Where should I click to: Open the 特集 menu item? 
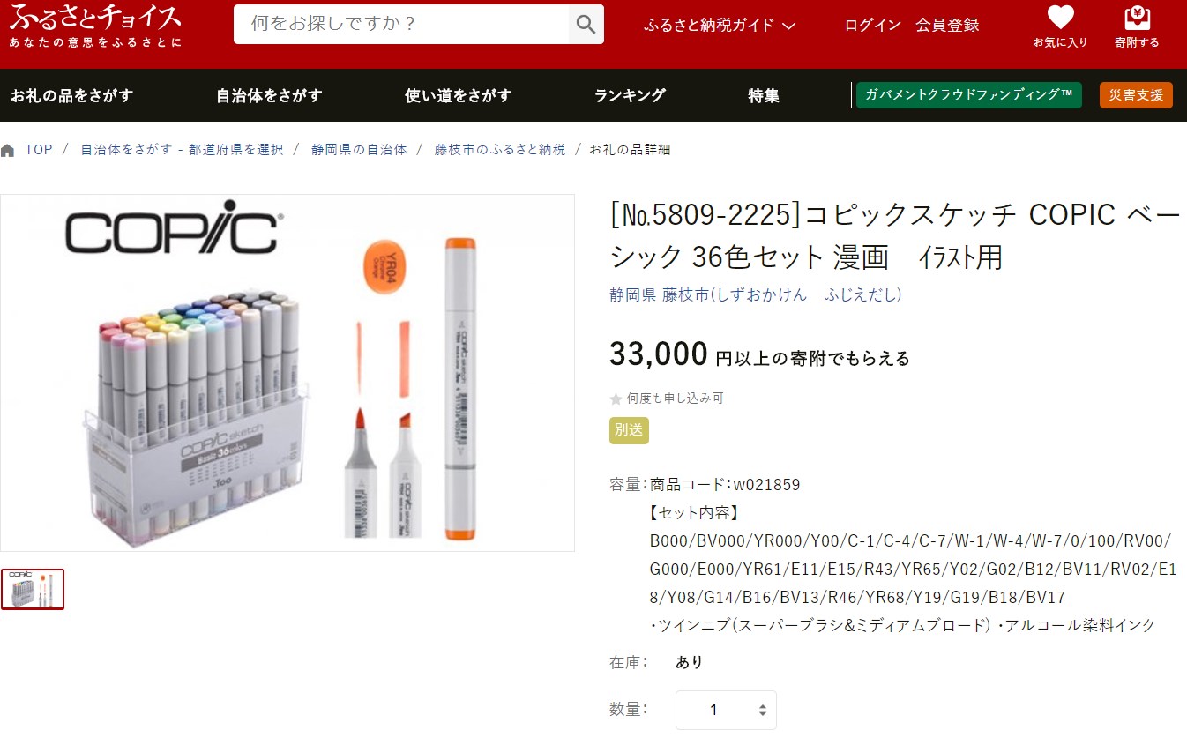click(x=764, y=95)
